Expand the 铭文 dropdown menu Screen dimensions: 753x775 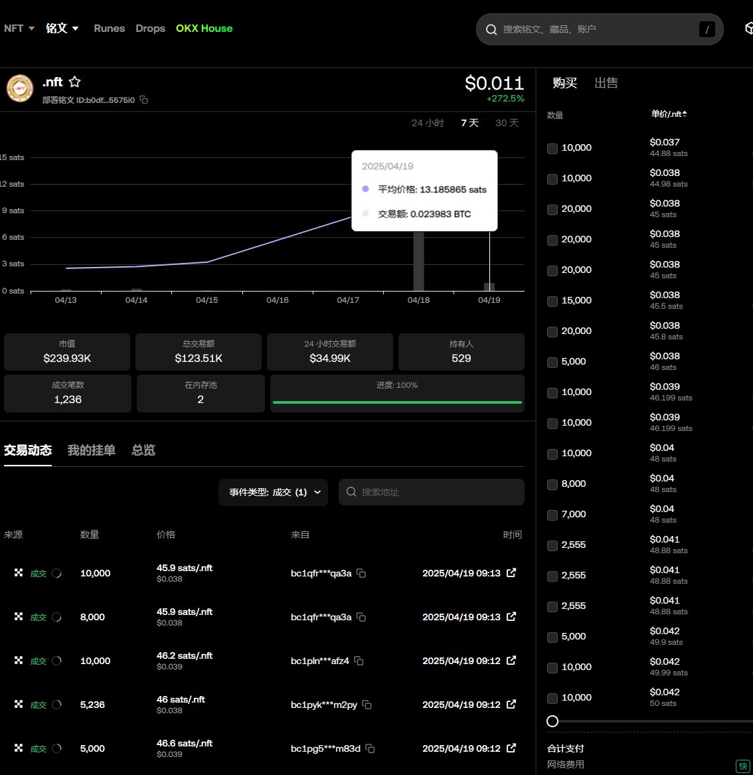62,29
